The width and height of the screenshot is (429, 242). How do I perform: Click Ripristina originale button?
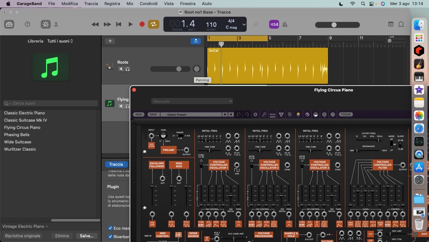[x=23, y=236]
